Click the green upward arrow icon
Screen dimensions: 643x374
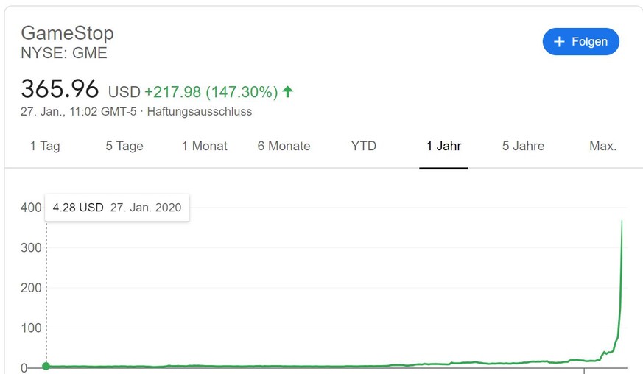(x=288, y=92)
